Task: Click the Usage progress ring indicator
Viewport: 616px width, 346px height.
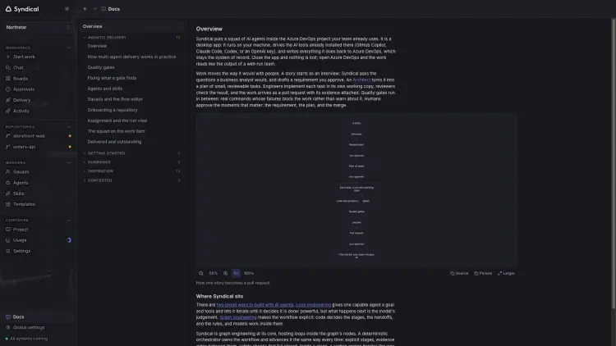Action: click(x=69, y=240)
